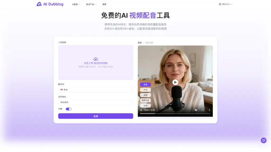271x152 pixels.
Task: Expand the 简体中文 language selector
Action: [226, 4]
